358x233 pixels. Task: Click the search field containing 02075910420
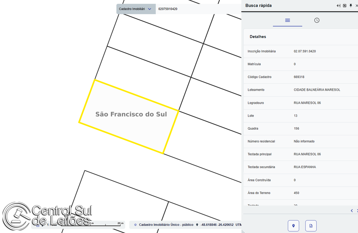[x=198, y=9]
